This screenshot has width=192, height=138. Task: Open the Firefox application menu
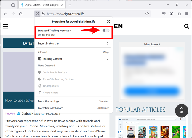pyautogui.click(x=187, y=14)
